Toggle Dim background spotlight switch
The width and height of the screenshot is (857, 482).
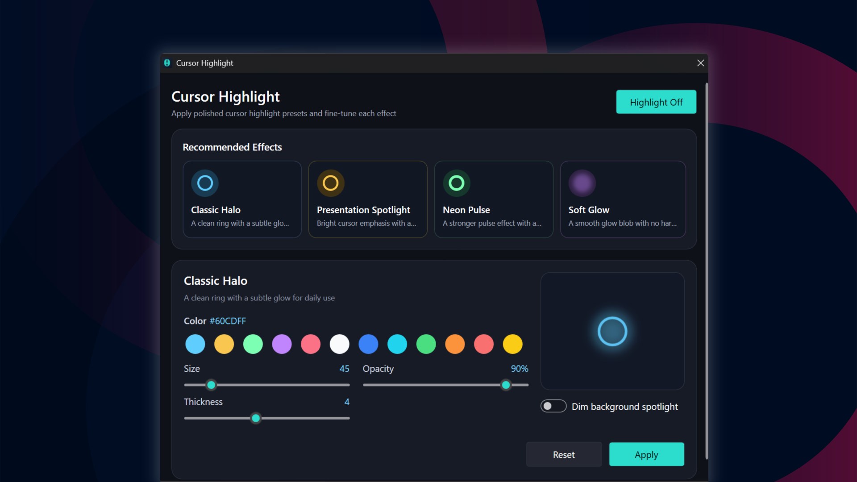pyautogui.click(x=553, y=406)
